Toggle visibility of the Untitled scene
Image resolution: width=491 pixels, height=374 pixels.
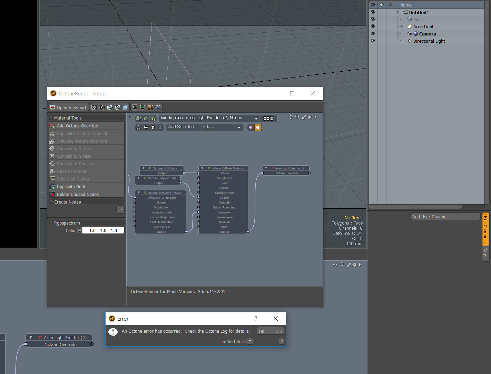click(373, 12)
